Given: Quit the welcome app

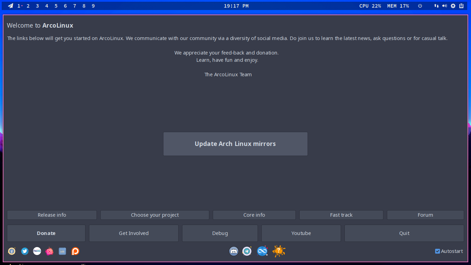Looking at the screenshot, I should [x=404, y=233].
